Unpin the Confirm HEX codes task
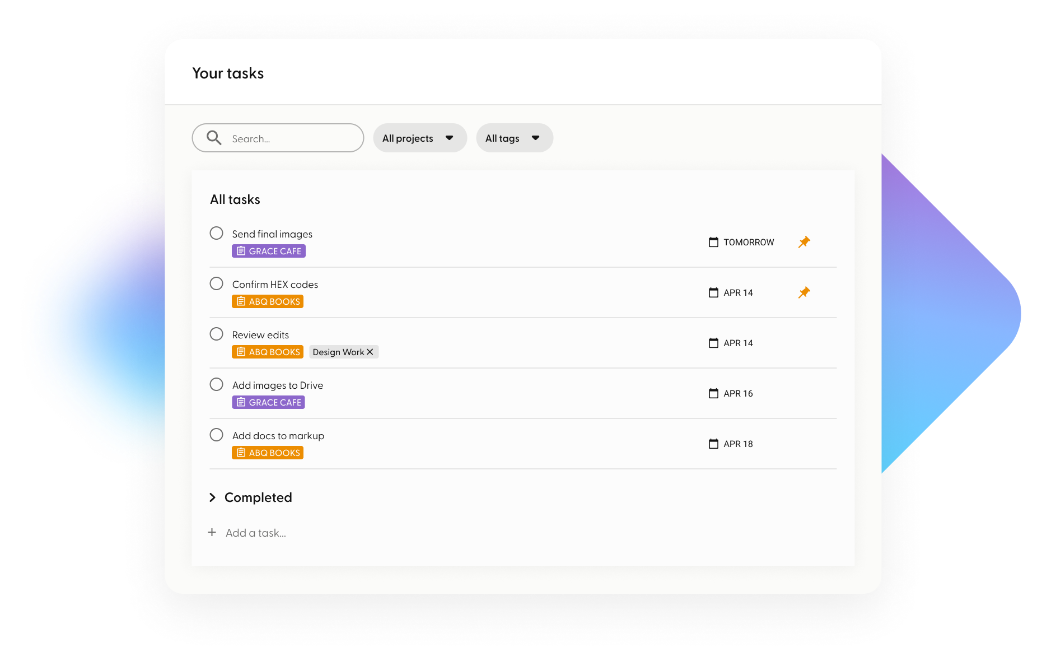The image size is (1042, 661). 804,292
